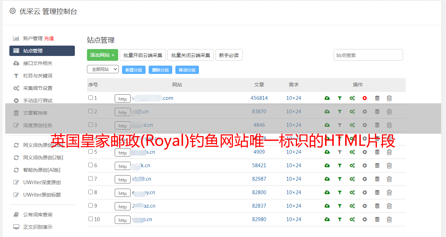Open the 全部网站 group dropdown
This screenshot has height=237, width=446.
pos(103,69)
